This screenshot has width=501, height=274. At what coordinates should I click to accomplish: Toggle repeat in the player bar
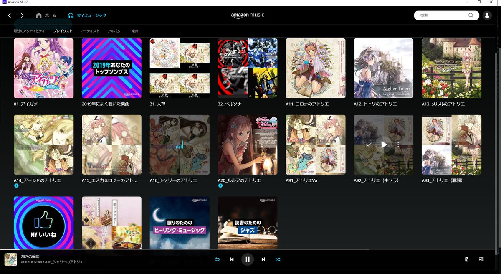coord(217,259)
